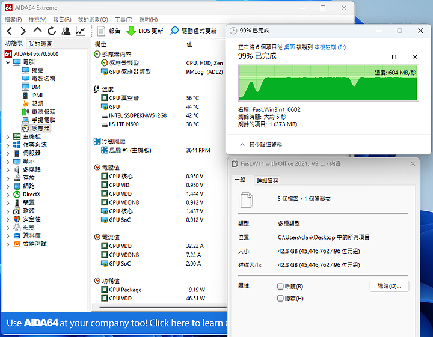Expand the 多媒體 multimedia node

[8, 170]
